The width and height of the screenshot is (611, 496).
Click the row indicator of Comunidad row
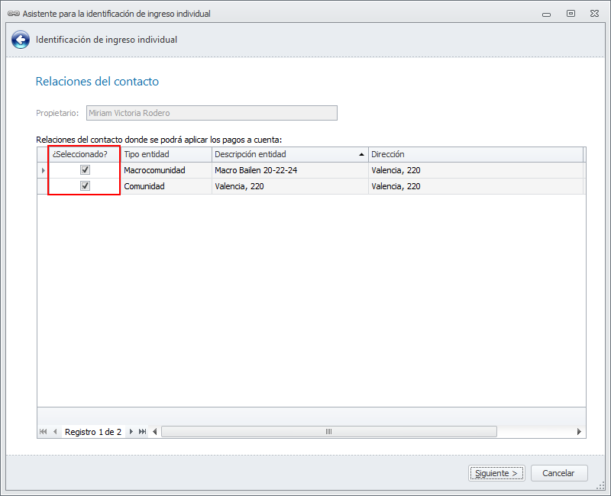point(43,186)
